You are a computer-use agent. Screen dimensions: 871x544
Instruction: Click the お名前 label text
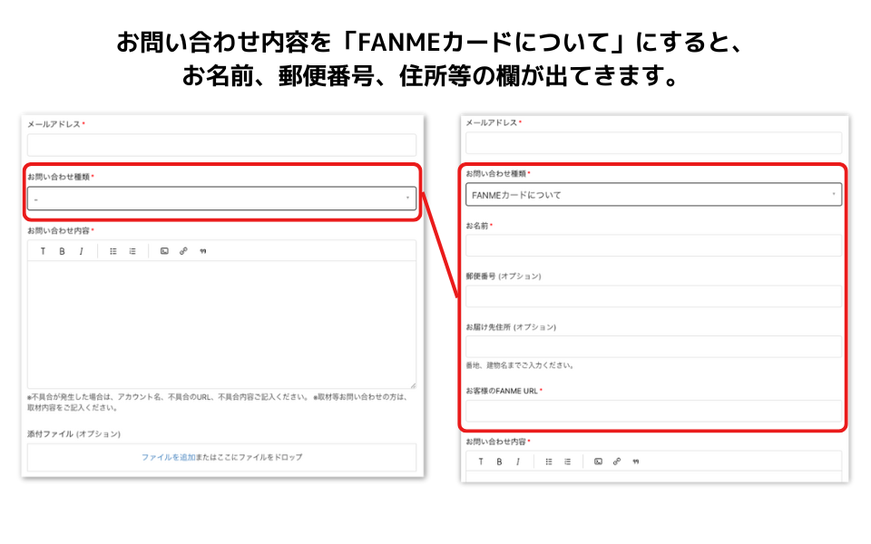pos(477,226)
